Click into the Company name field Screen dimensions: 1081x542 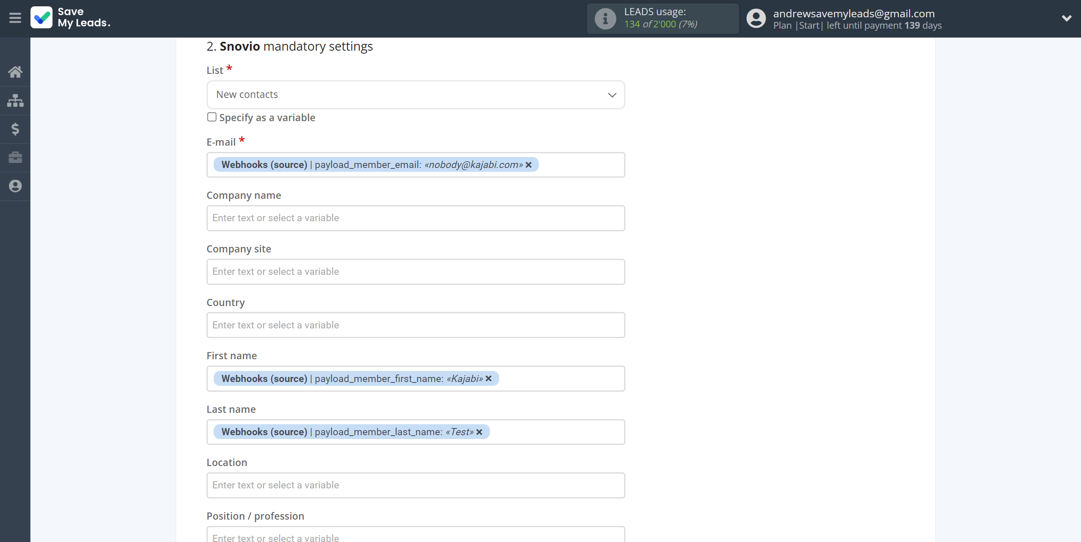(416, 218)
